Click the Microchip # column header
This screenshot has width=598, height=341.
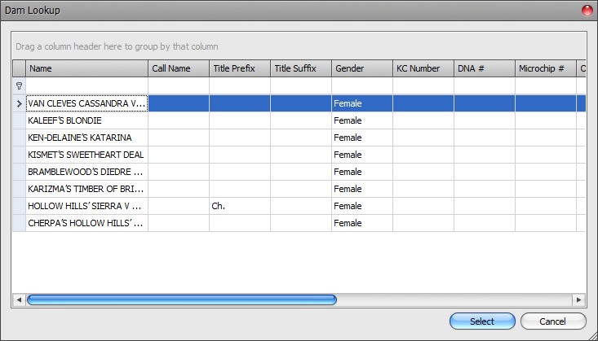coord(546,68)
